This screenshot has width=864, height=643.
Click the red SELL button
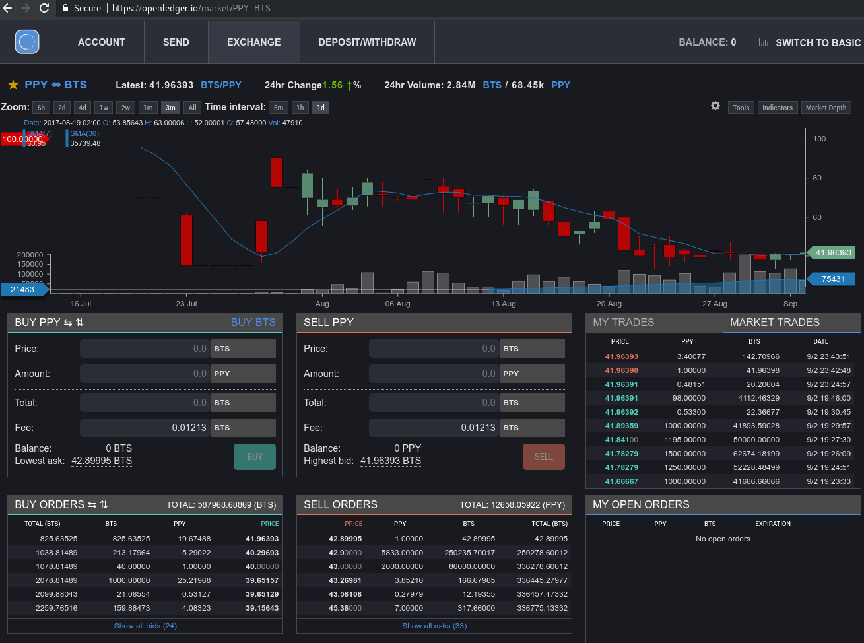(x=544, y=457)
